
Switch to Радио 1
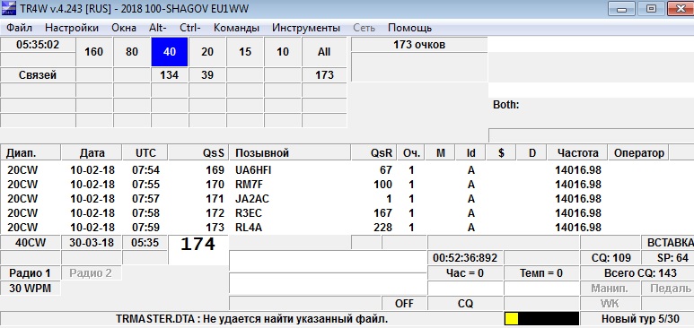click(x=31, y=273)
